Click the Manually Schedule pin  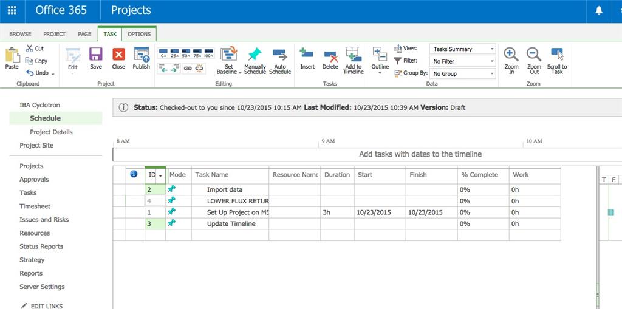[x=255, y=61]
